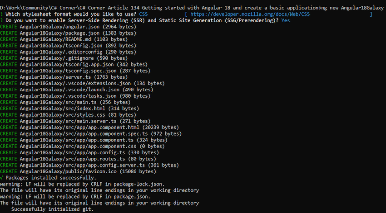Click the "Successfully initialized git" message
The width and height of the screenshot is (386, 213).
point(52,209)
